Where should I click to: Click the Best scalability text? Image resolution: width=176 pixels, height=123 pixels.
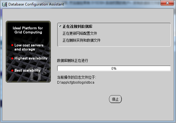(x=27, y=70)
